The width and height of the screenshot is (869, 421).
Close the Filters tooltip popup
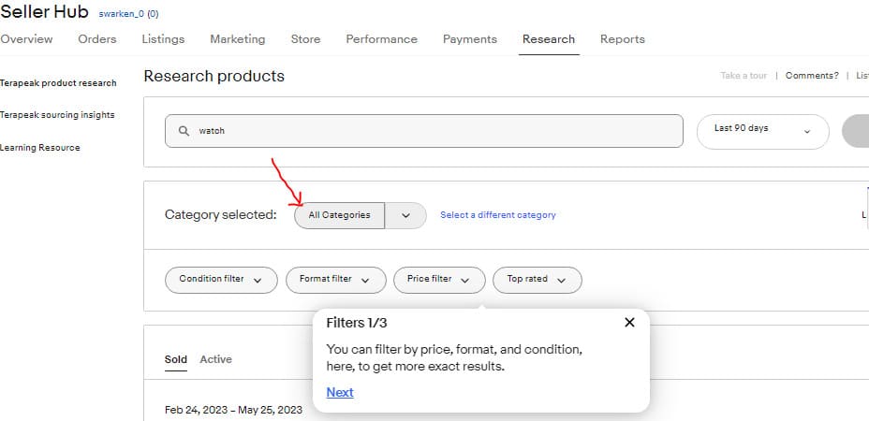click(x=629, y=323)
